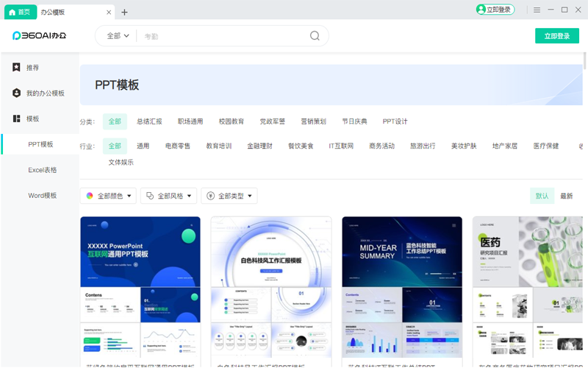Click the 推荐 bookmark icon in sidebar
588x368 pixels.
(x=16, y=67)
